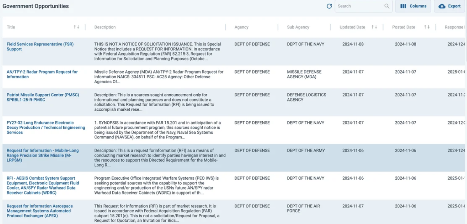Open FY27-32 Long Endurance Electronic Decoy link
Viewport: 467px width, 224px height.
click(x=46, y=127)
